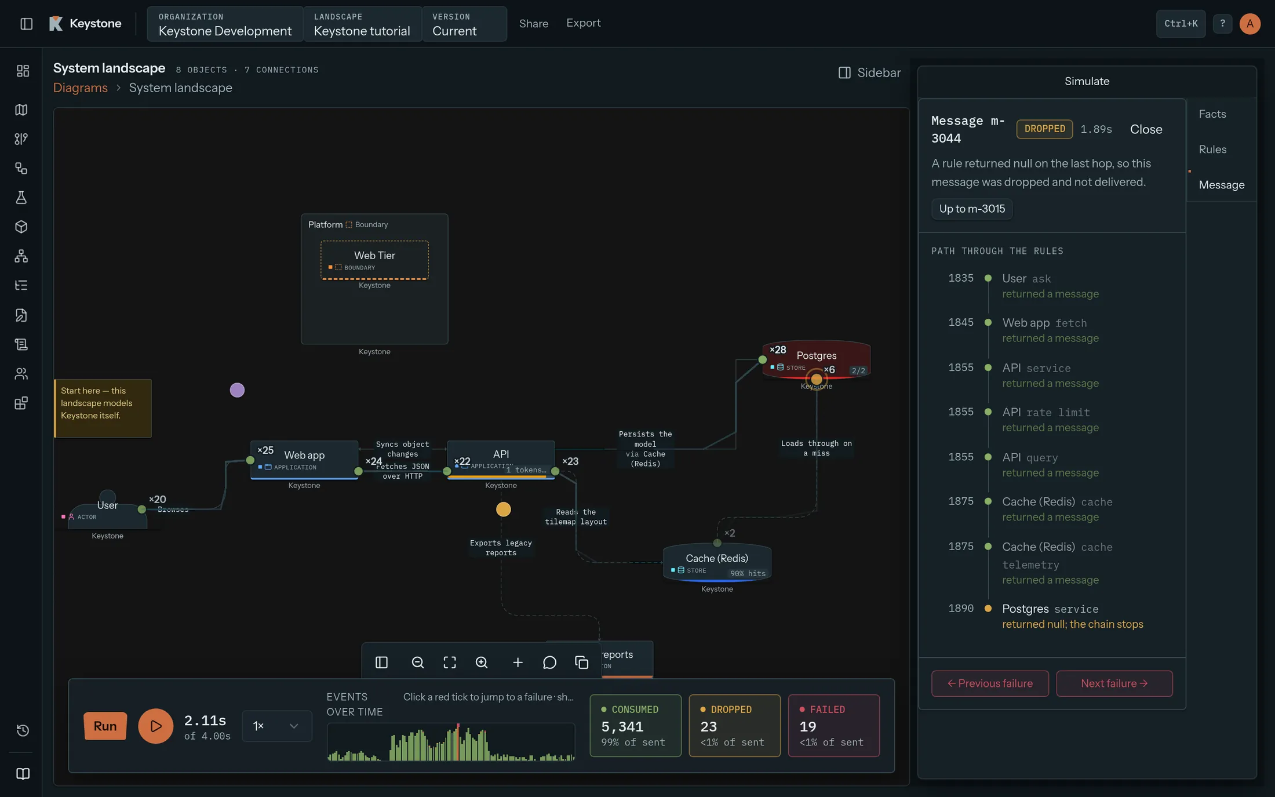This screenshot has width=1275, height=797.
Task: Select the Cache (Redis) store node
Action: coord(717,562)
